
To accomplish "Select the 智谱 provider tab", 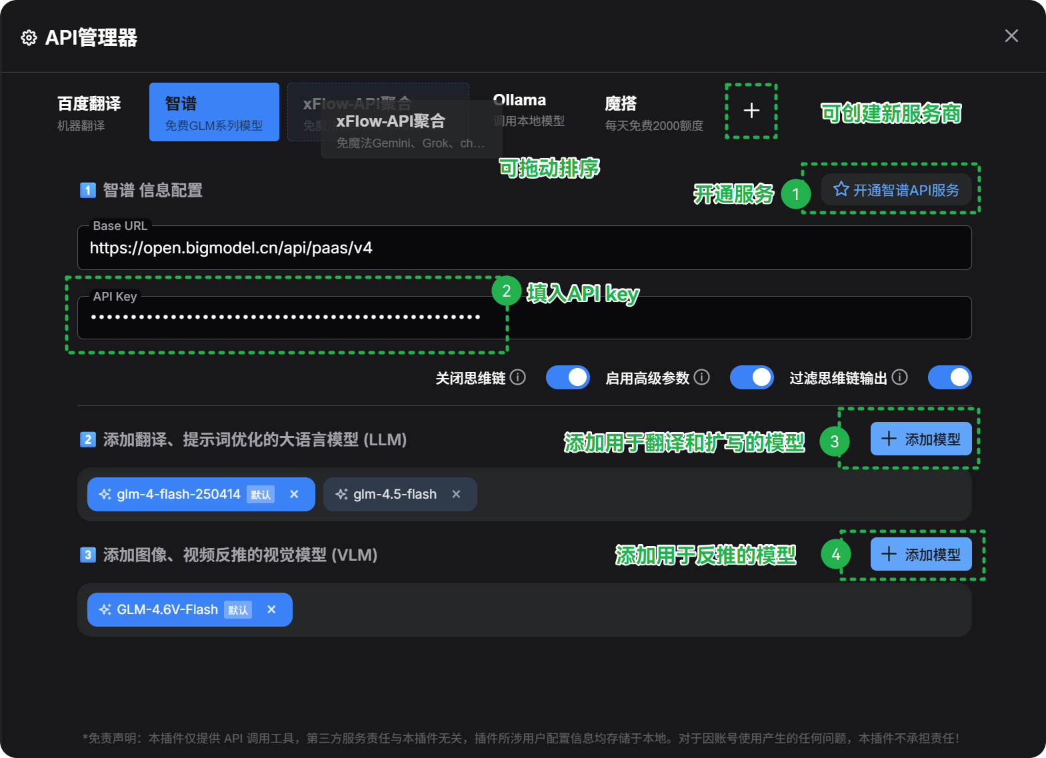I will coord(214,112).
